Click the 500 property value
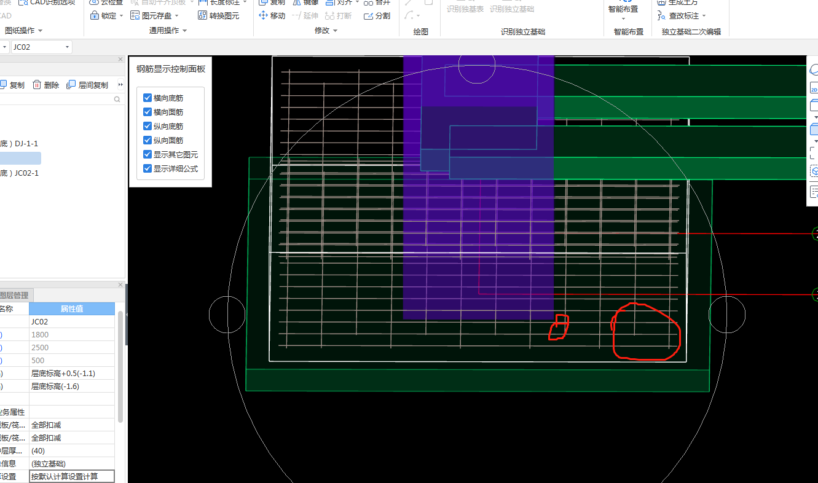Image resolution: width=818 pixels, height=483 pixels. pos(72,360)
